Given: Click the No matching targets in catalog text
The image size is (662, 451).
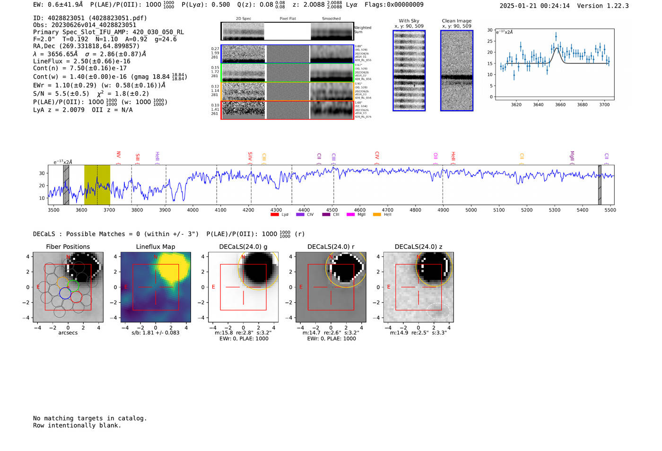Looking at the screenshot, I should [90, 418].
